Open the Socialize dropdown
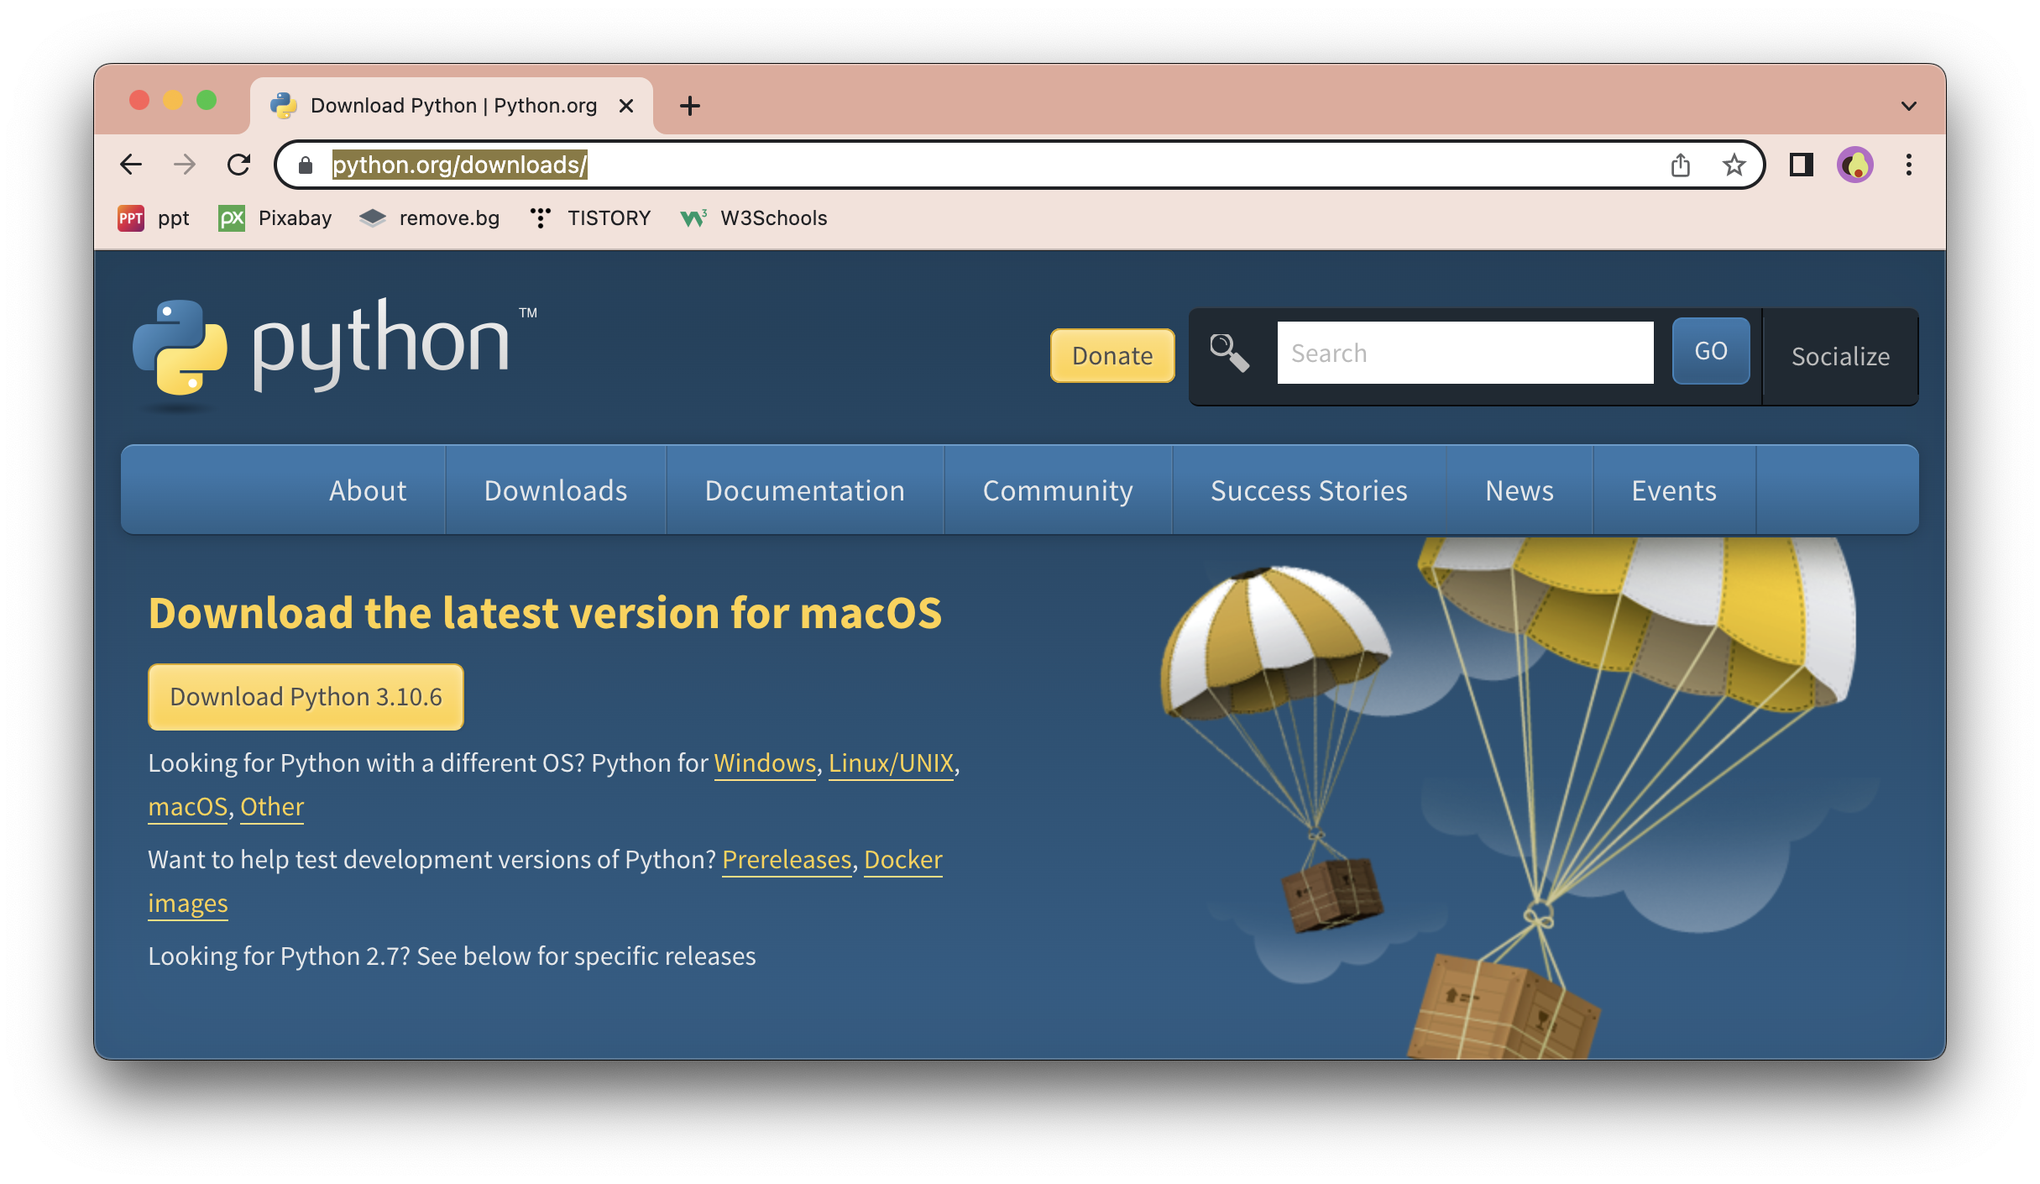This screenshot has width=2040, height=1184. [1840, 356]
